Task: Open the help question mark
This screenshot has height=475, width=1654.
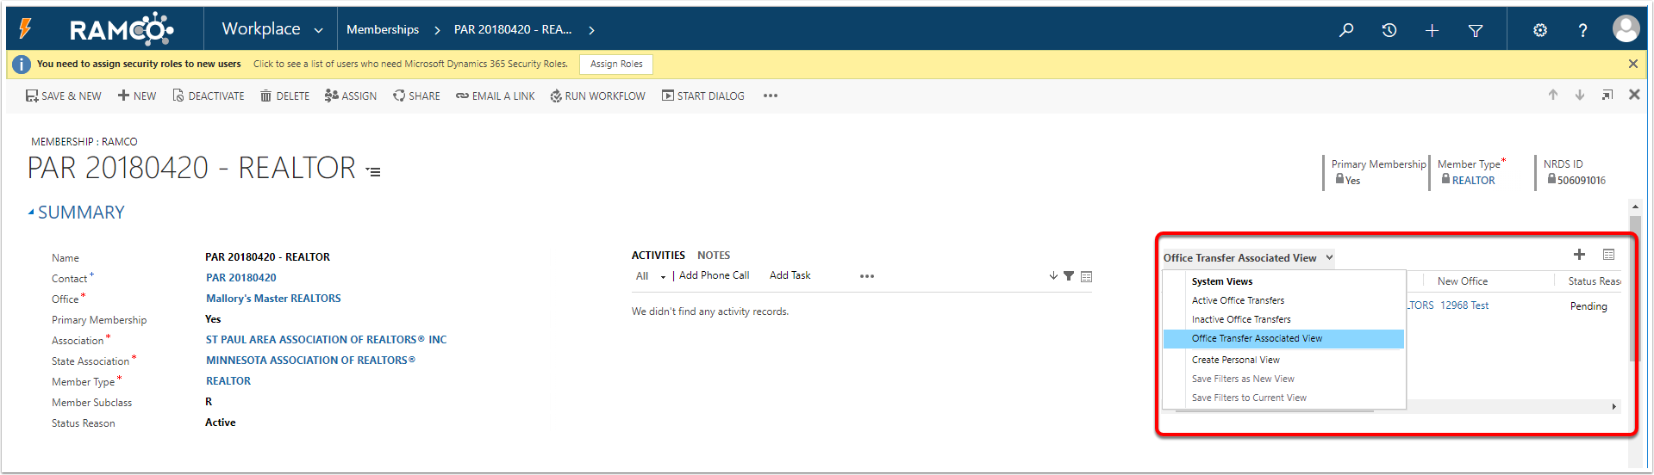Action: (1582, 30)
